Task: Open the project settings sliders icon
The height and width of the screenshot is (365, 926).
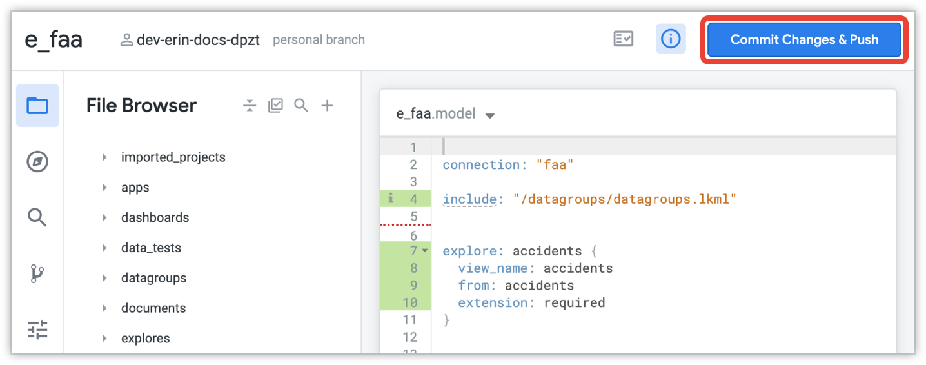Action: tap(37, 331)
